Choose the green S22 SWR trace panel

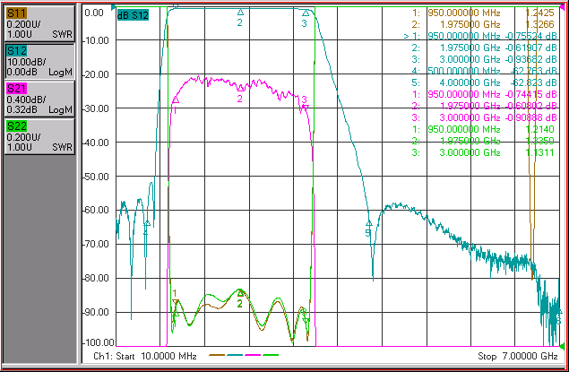(x=39, y=137)
